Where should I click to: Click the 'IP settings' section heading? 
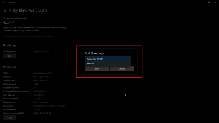10,46
